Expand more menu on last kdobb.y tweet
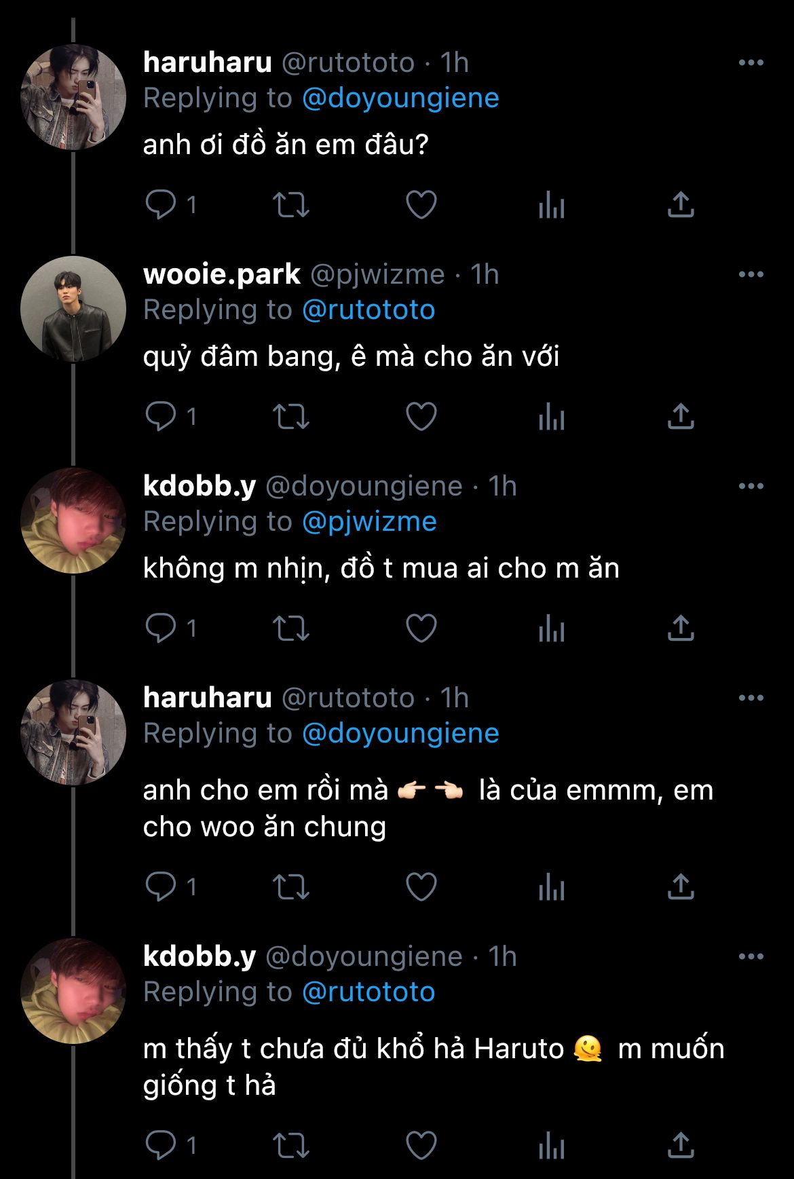This screenshot has width=794, height=1179. coord(751,957)
